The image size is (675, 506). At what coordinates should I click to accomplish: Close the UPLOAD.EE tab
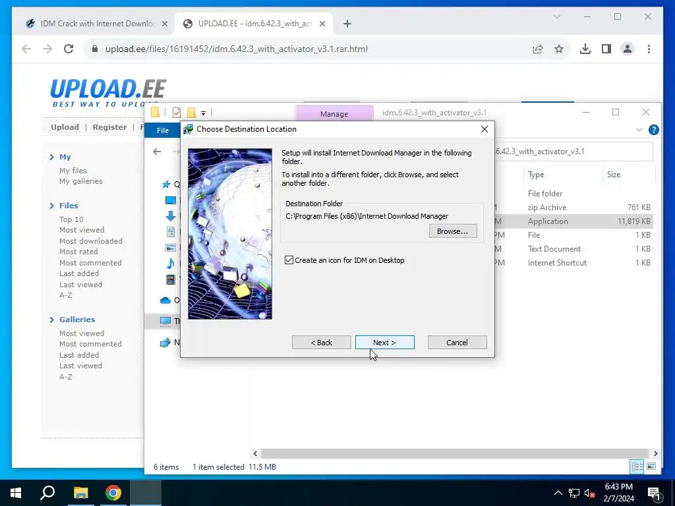point(322,24)
